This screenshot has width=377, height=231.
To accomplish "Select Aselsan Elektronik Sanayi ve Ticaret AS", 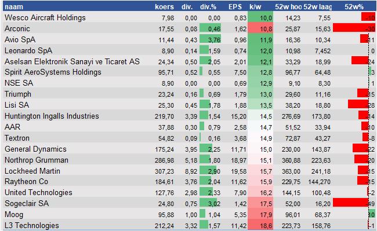I will point(72,61).
